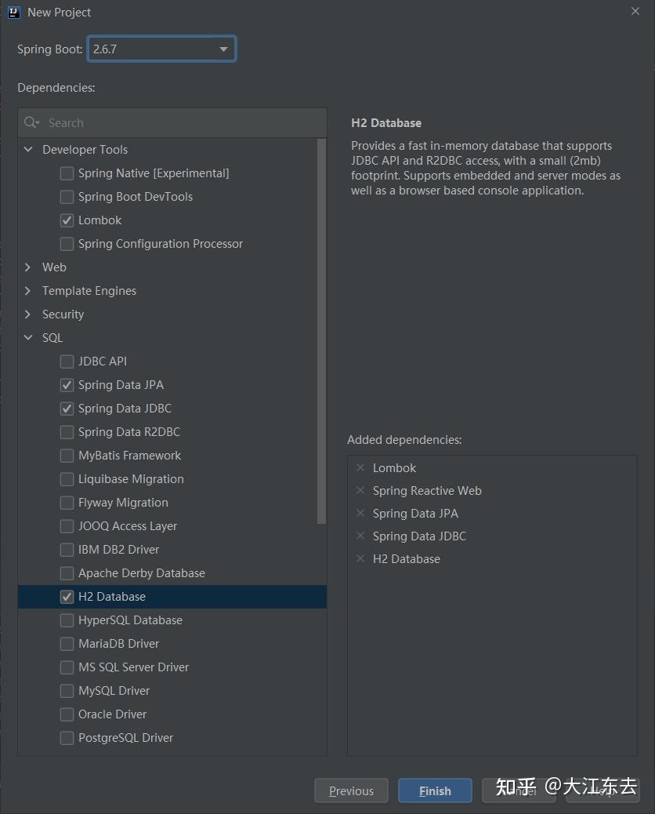This screenshot has height=814, width=655.
Task: Expand the Security category
Action: pos(28,314)
